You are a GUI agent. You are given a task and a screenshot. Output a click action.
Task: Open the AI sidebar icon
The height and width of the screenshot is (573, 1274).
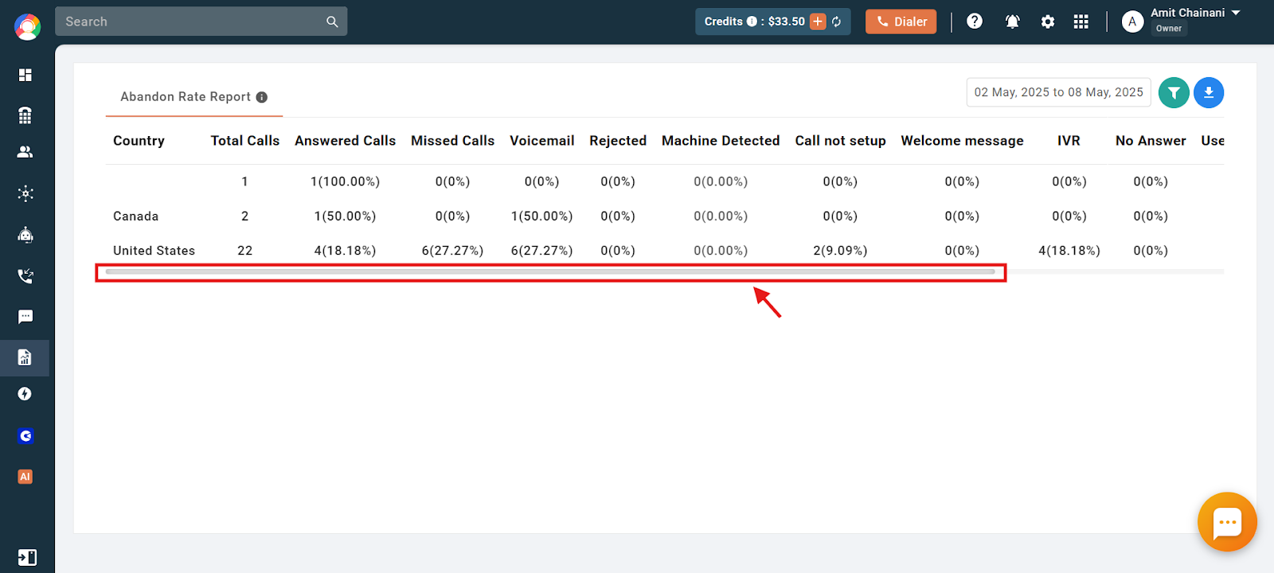(25, 477)
